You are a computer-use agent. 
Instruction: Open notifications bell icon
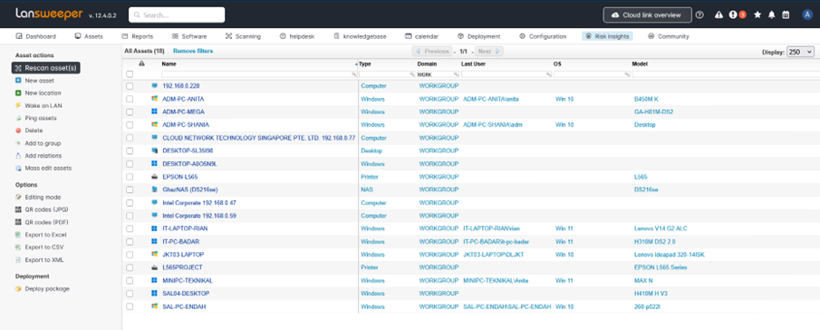point(771,15)
